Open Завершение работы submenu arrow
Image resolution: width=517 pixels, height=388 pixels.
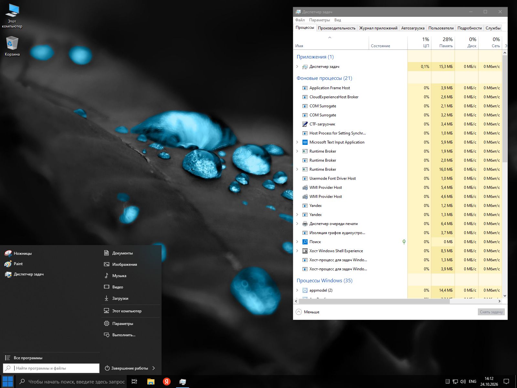(x=153, y=368)
